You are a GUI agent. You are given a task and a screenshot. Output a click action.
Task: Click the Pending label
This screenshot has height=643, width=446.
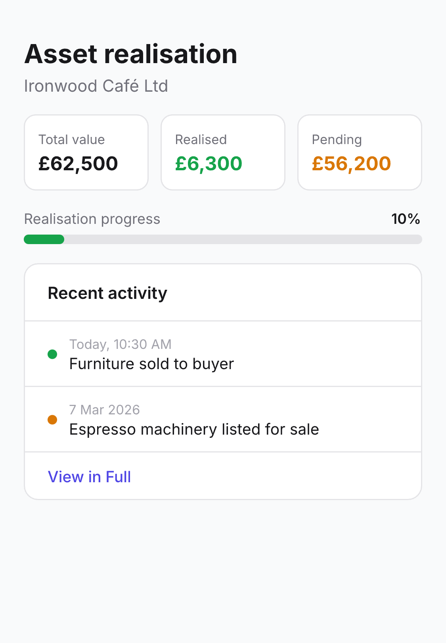tap(337, 140)
